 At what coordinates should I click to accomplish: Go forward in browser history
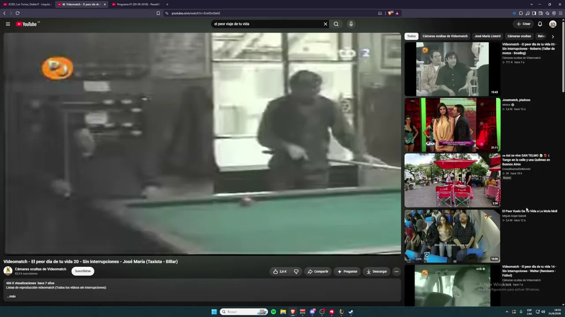coord(11,13)
